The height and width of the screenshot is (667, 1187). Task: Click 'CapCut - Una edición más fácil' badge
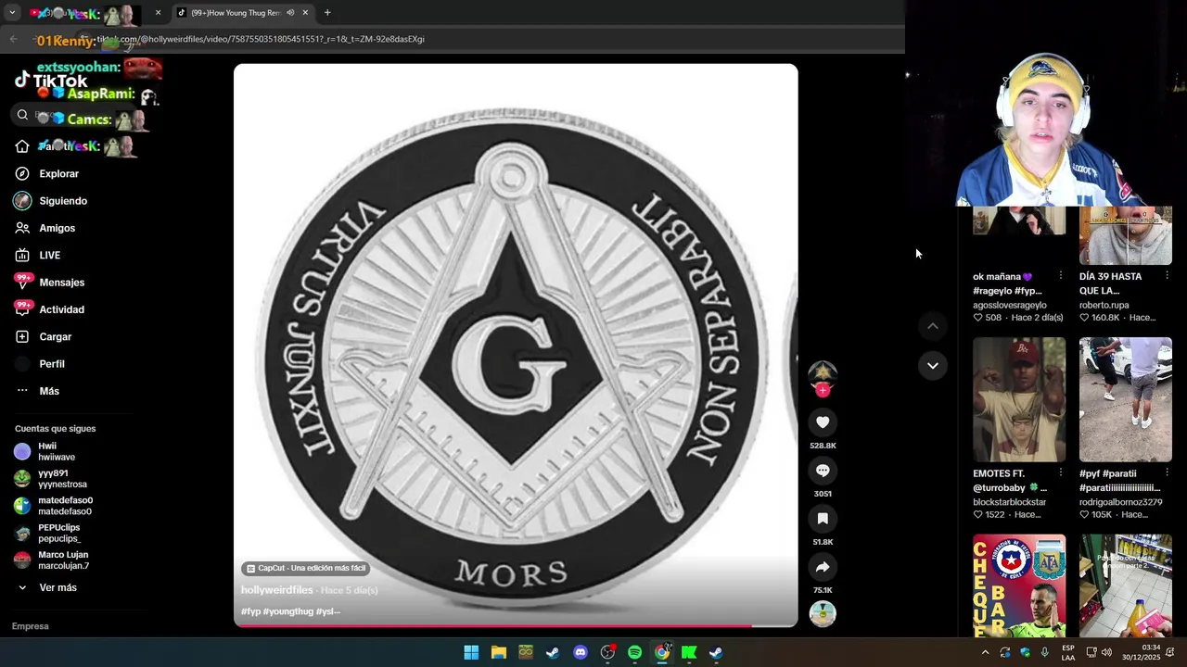(x=306, y=568)
